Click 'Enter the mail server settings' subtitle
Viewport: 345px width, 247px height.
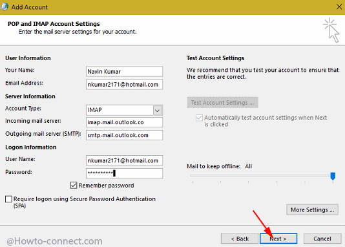tap(78, 32)
